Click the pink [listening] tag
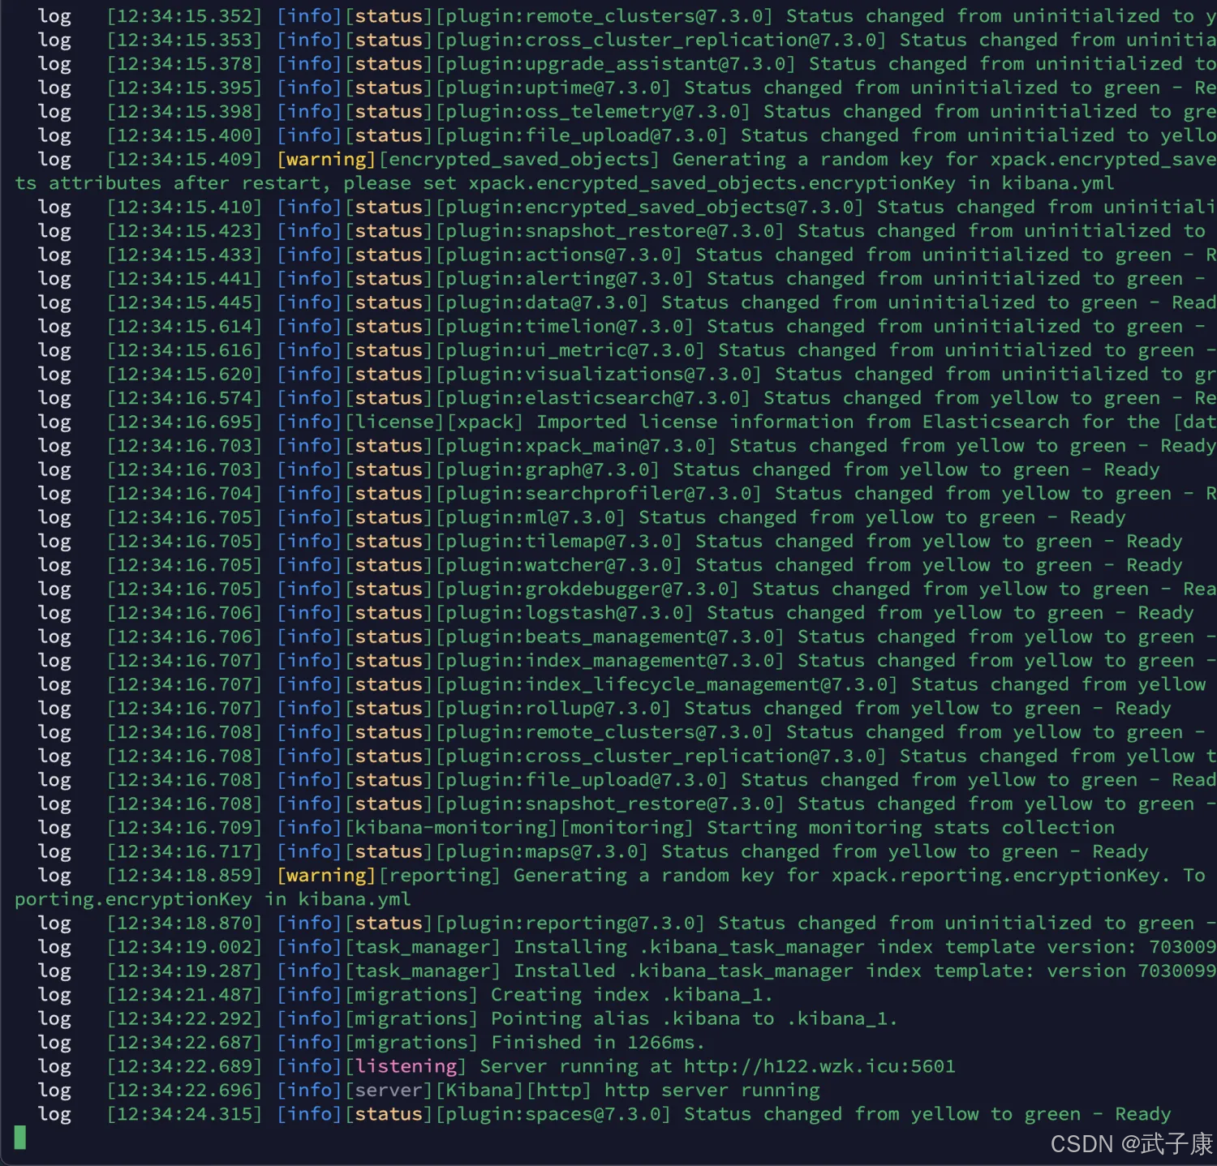1217x1166 pixels. pyautogui.click(x=406, y=1066)
